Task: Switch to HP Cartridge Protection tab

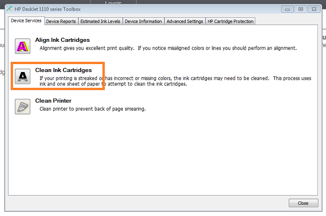Action: [x=231, y=21]
